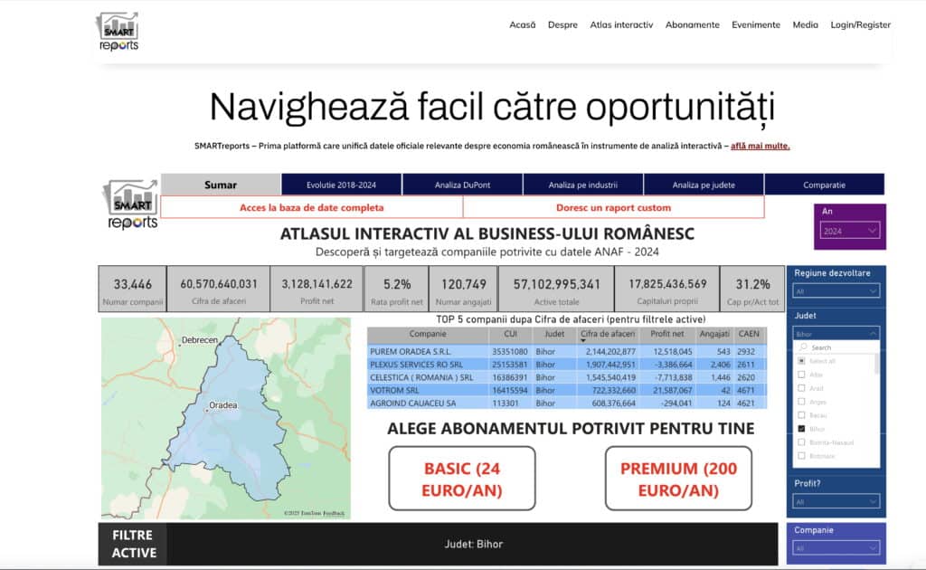Tick the Alba checkbox in the Judet list

click(801, 374)
